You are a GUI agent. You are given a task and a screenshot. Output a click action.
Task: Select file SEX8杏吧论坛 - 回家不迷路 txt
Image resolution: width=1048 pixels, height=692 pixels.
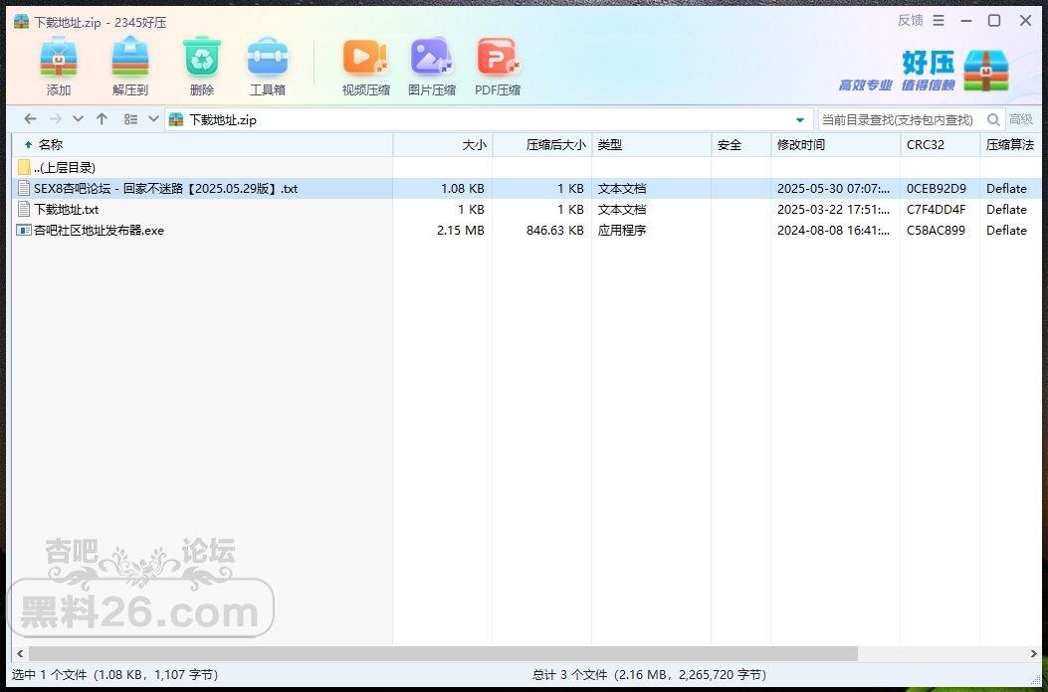[x=526, y=188]
